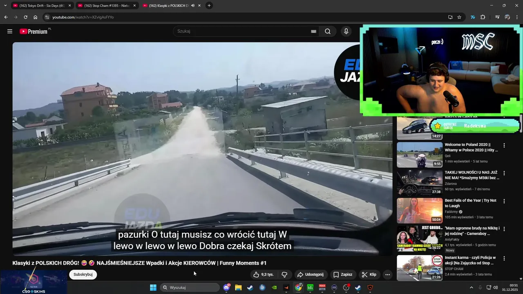Open Discord from the taskbar
The image size is (523, 294).
click(x=227, y=287)
